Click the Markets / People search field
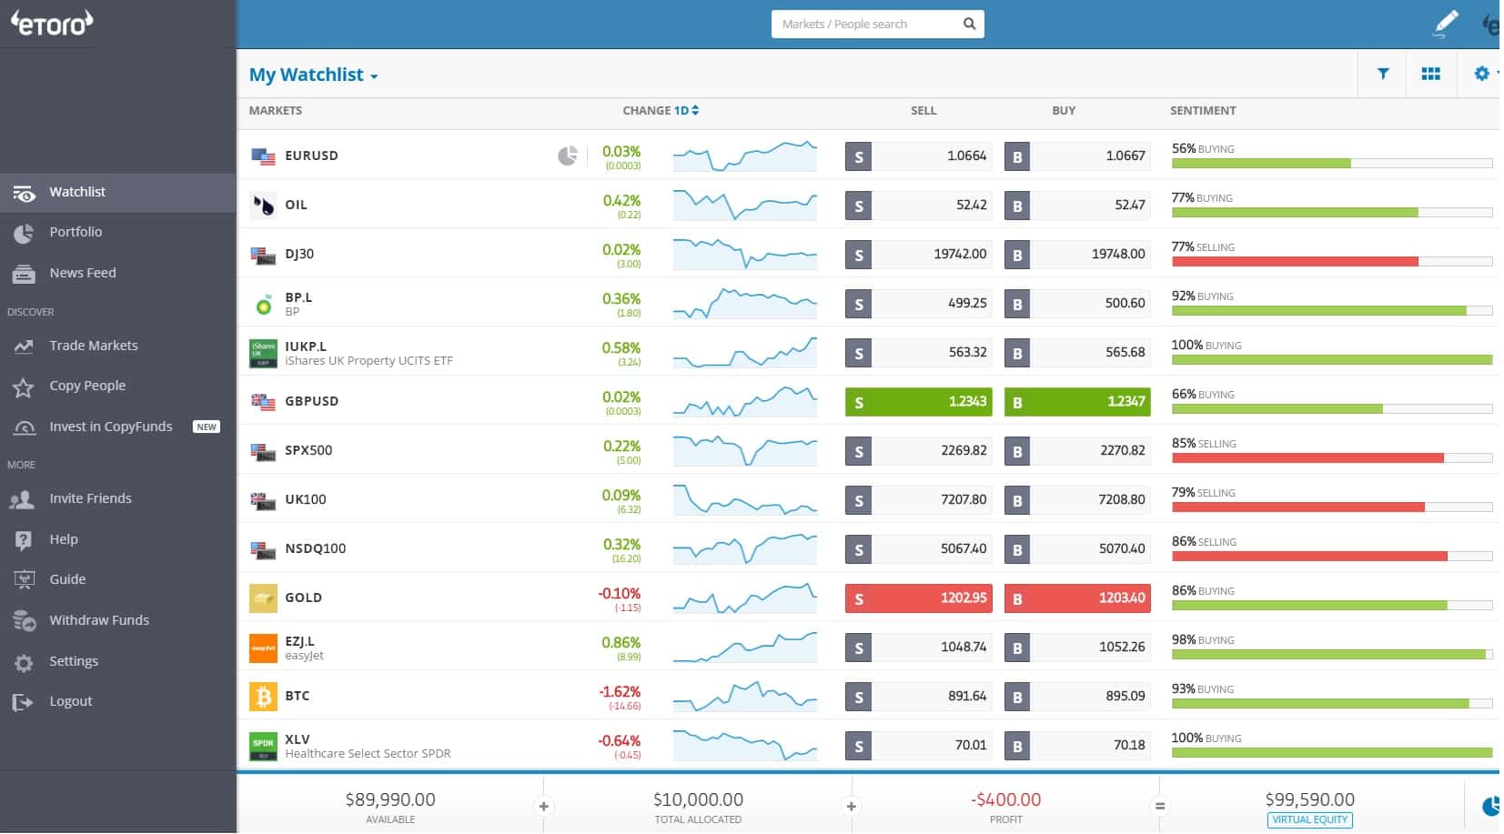1504x834 pixels. tap(877, 25)
